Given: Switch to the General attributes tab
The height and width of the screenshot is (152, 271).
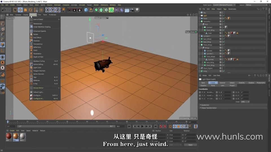Looking at the screenshot, I should [x=222, y=83].
